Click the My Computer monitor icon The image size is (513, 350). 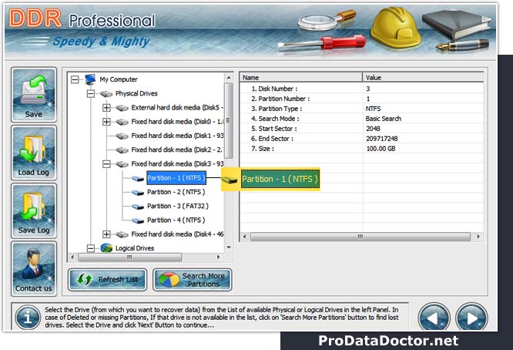[x=90, y=79]
